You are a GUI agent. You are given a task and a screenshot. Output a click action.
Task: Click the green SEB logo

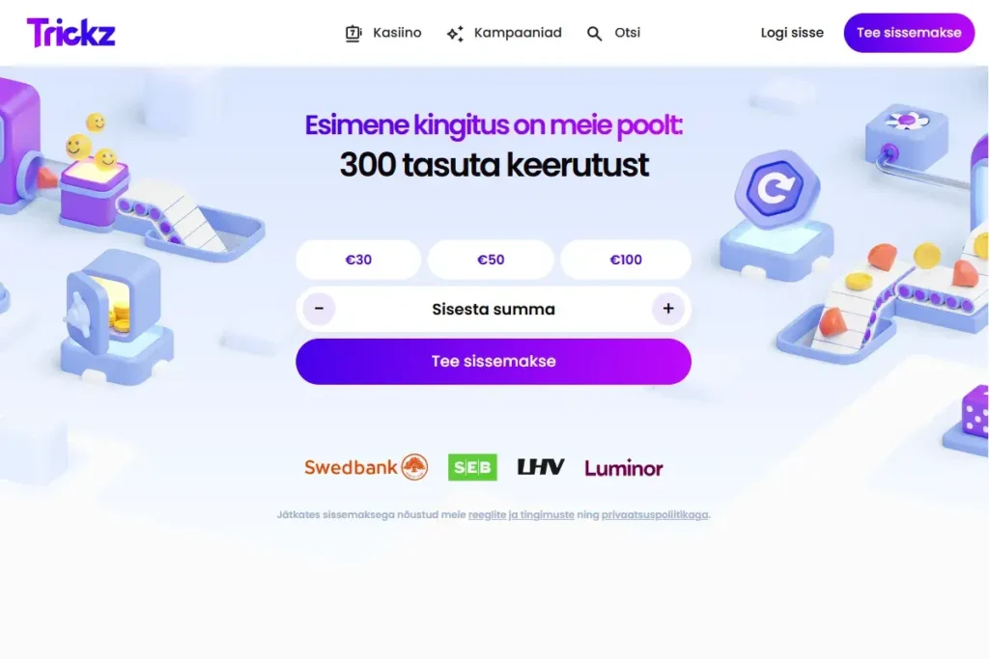coord(472,467)
